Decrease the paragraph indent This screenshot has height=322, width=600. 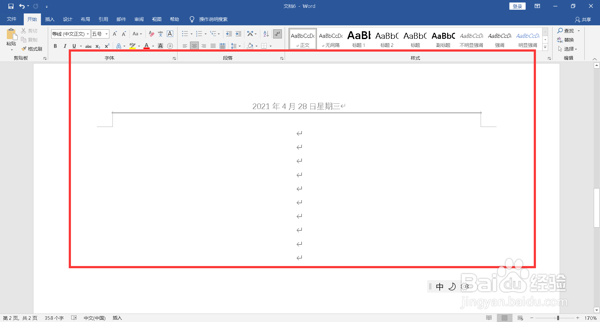(229, 34)
